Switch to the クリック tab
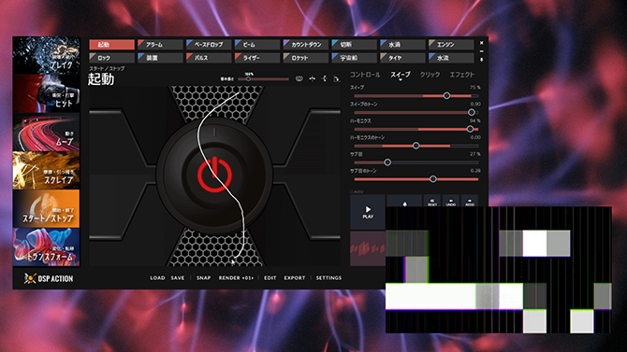627x352 pixels. tap(430, 75)
